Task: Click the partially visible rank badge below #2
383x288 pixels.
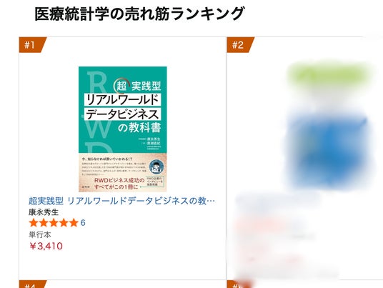Action: pos(239,284)
